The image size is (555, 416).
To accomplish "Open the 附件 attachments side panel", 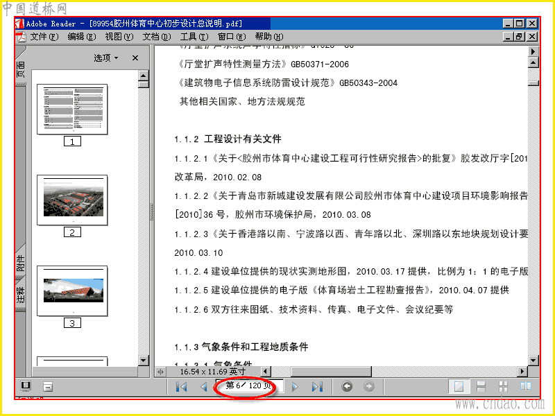I will click(x=21, y=263).
